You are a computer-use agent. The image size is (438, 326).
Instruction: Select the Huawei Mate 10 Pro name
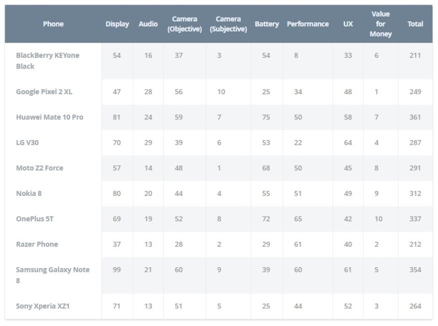tap(50, 117)
